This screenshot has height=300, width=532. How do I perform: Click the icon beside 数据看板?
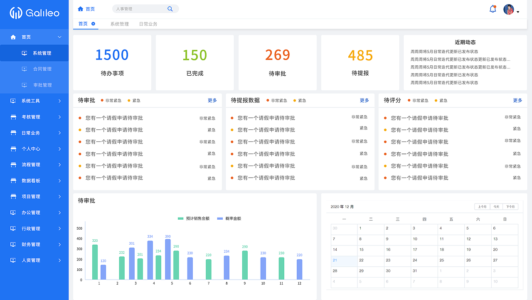pyautogui.click(x=13, y=181)
